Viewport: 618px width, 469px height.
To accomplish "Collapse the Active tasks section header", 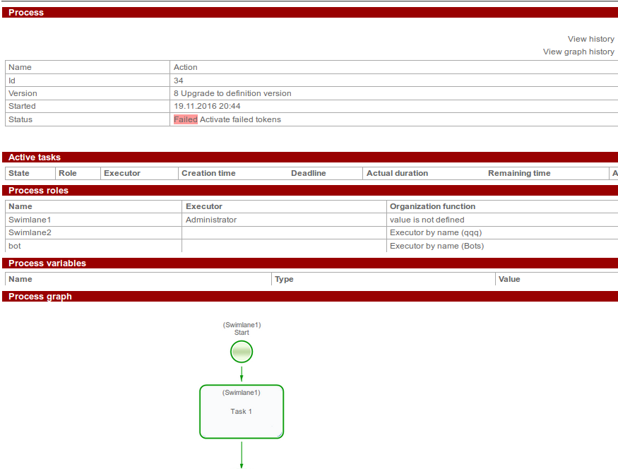I will pos(35,158).
